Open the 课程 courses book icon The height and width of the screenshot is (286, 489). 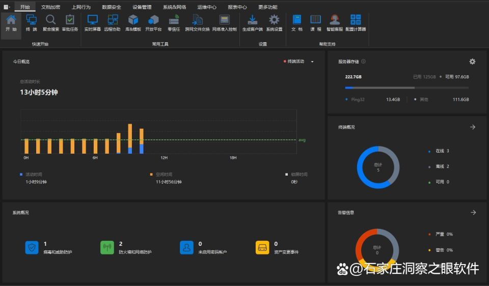[x=316, y=20]
